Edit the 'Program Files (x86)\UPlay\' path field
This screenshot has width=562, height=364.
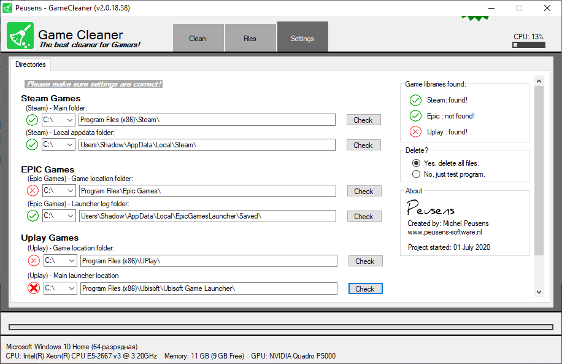tap(209, 261)
